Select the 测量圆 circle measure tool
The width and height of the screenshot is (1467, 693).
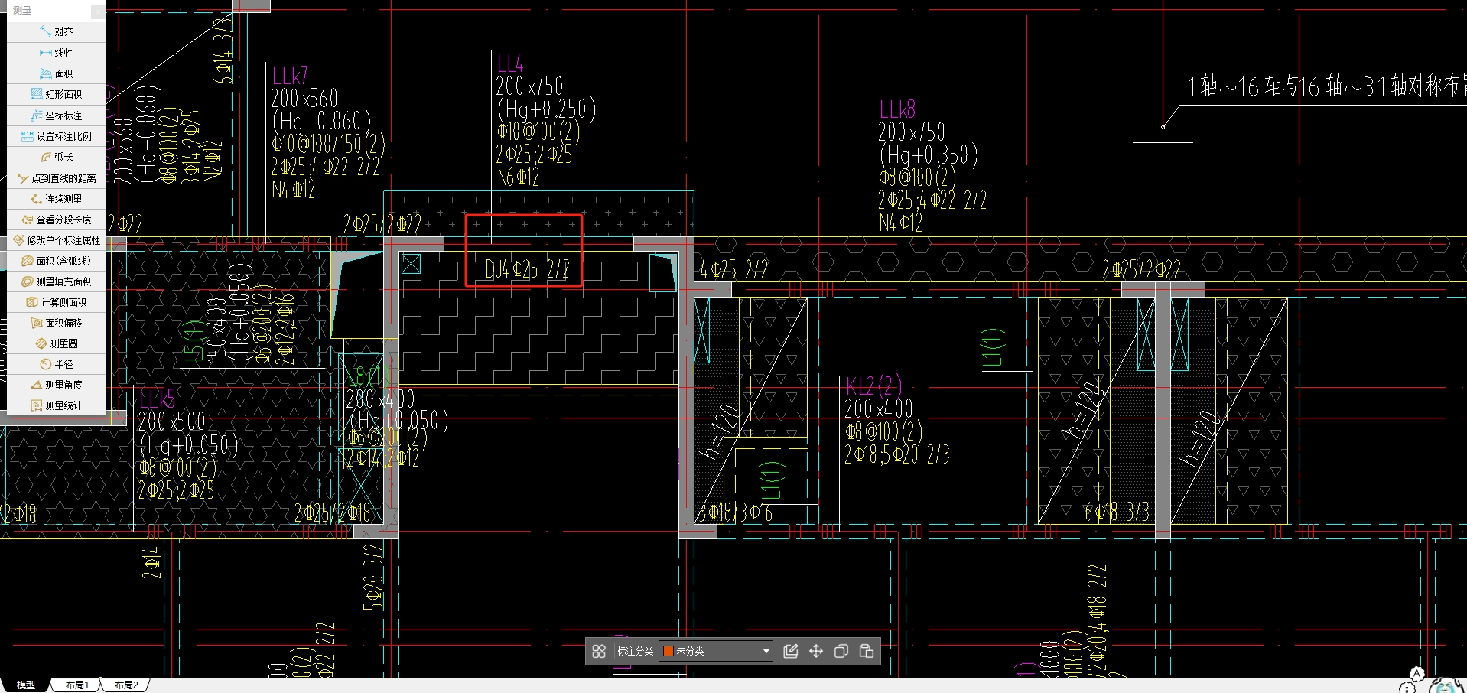(57, 343)
